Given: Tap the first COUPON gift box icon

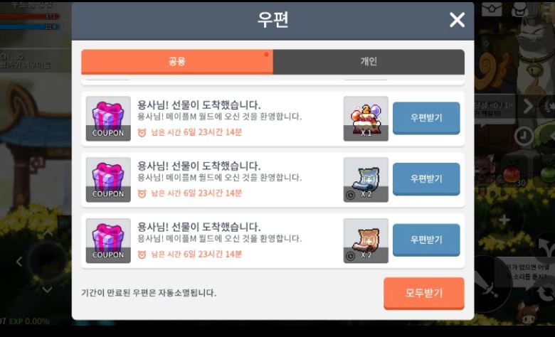Looking at the screenshot, I should 108,119.
